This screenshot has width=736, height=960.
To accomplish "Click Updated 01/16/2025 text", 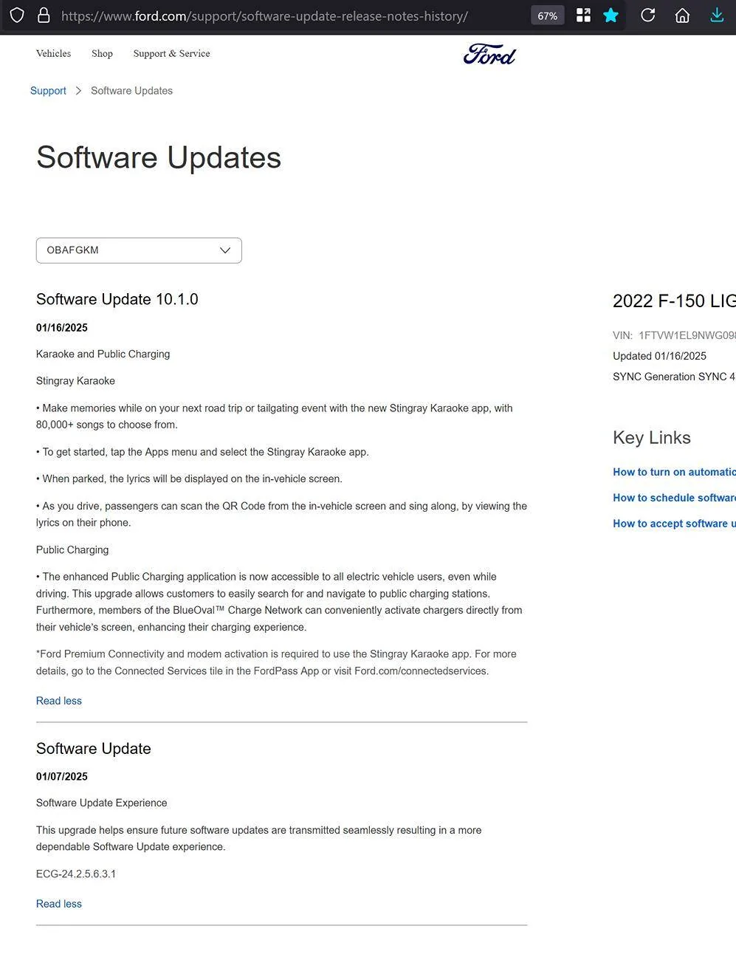I will coord(659,356).
